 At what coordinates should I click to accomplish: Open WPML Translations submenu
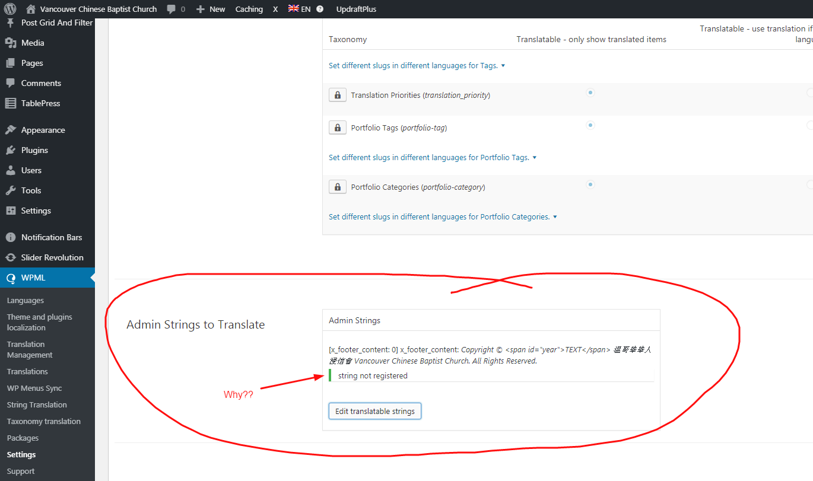tap(27, 372)
